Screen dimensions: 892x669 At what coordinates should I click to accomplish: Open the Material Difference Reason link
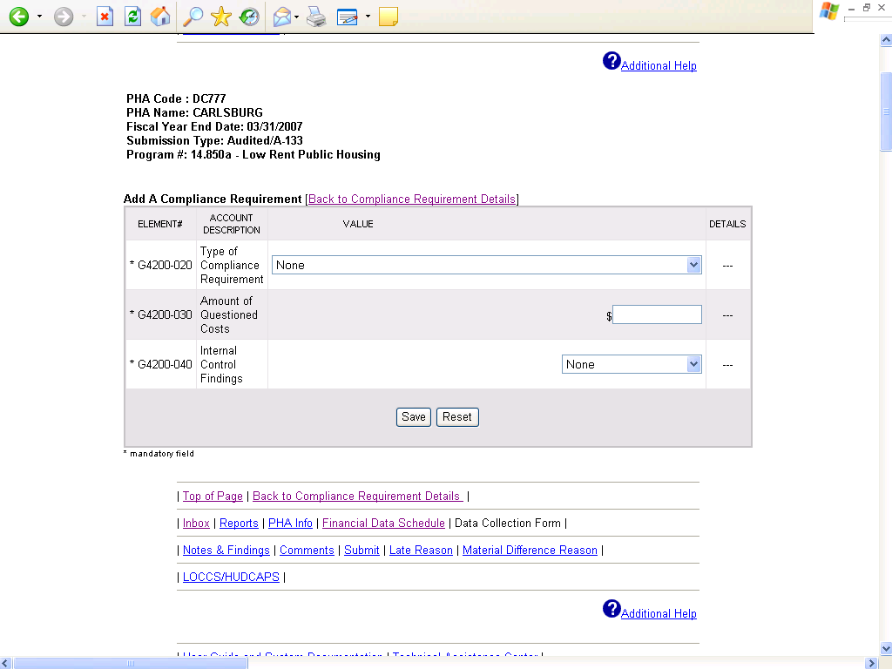[x=530, y=551]
